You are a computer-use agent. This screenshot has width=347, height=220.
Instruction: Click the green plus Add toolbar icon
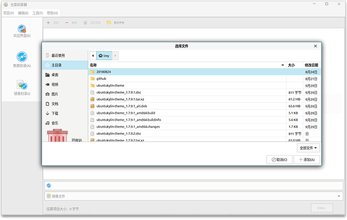(48, 23)
